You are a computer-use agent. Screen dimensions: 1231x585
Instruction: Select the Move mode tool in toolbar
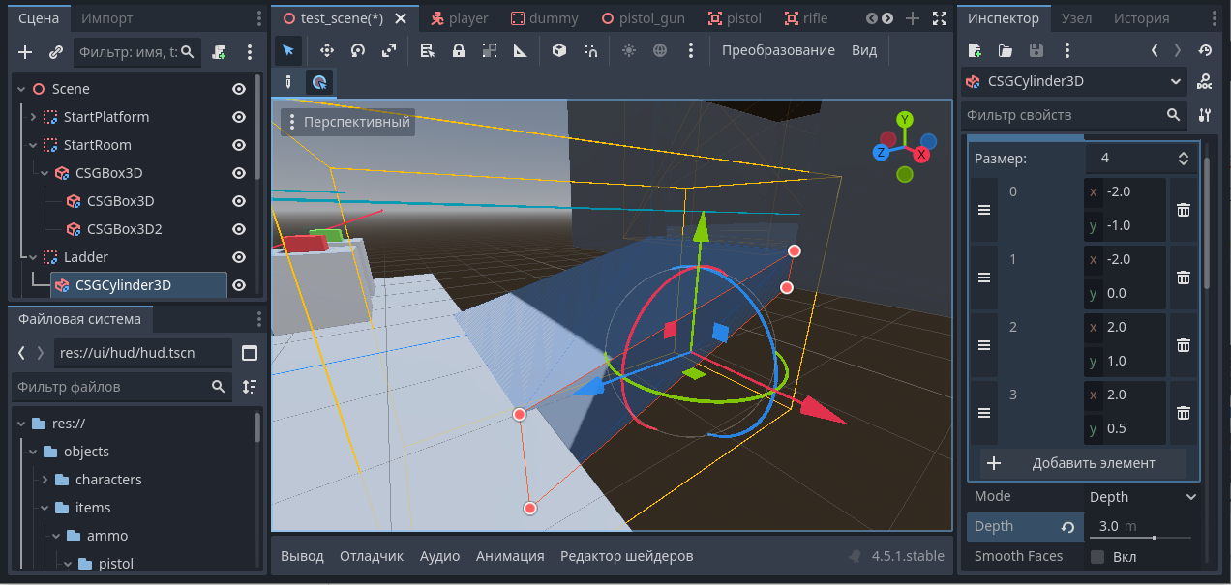tap(326, 51)
